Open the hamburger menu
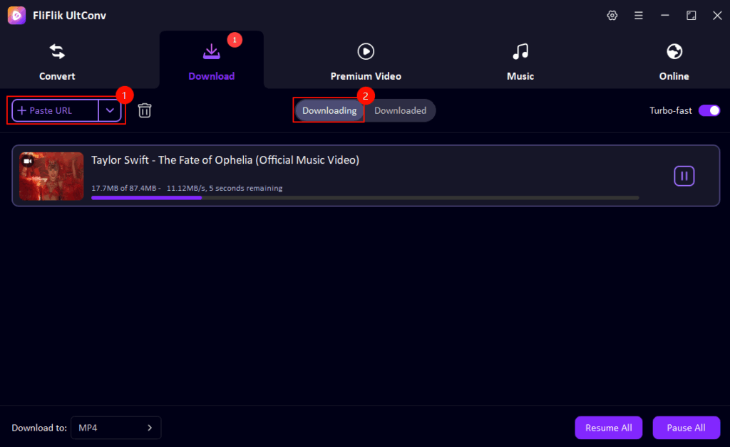 point(638,15)
